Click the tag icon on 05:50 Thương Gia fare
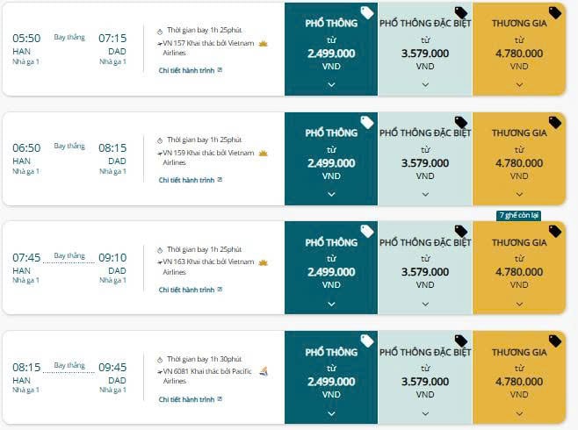578x430 pixels. pyautogui.click(x=555, y=12)
